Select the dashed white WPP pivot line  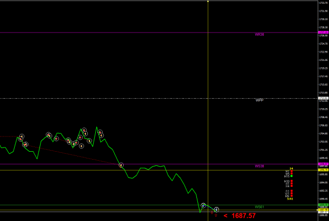click(x=159, y=98)
